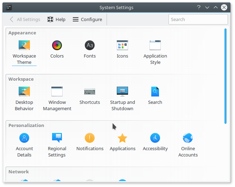Open the Colors settings module

click(57, 49)
